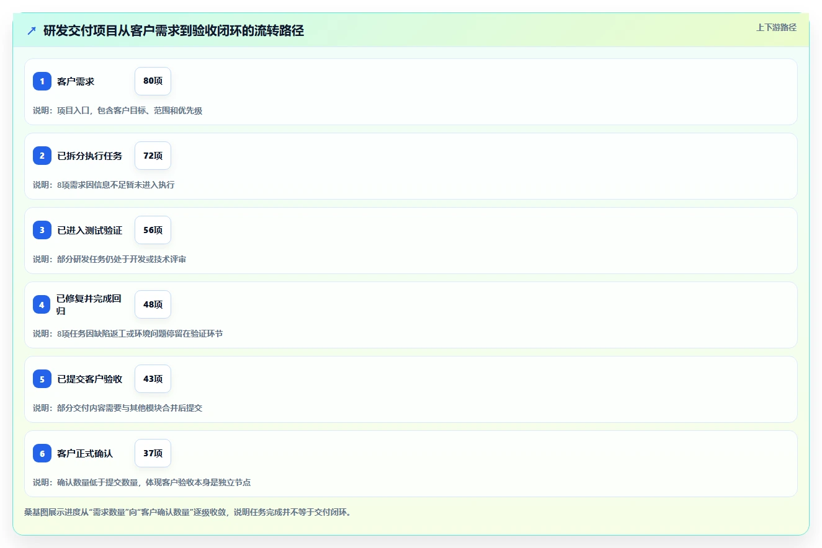This screenshot has height=548, width=822.
Task: Select the 已拆分执行任务 step label
Action: click(x=90, y=156)
